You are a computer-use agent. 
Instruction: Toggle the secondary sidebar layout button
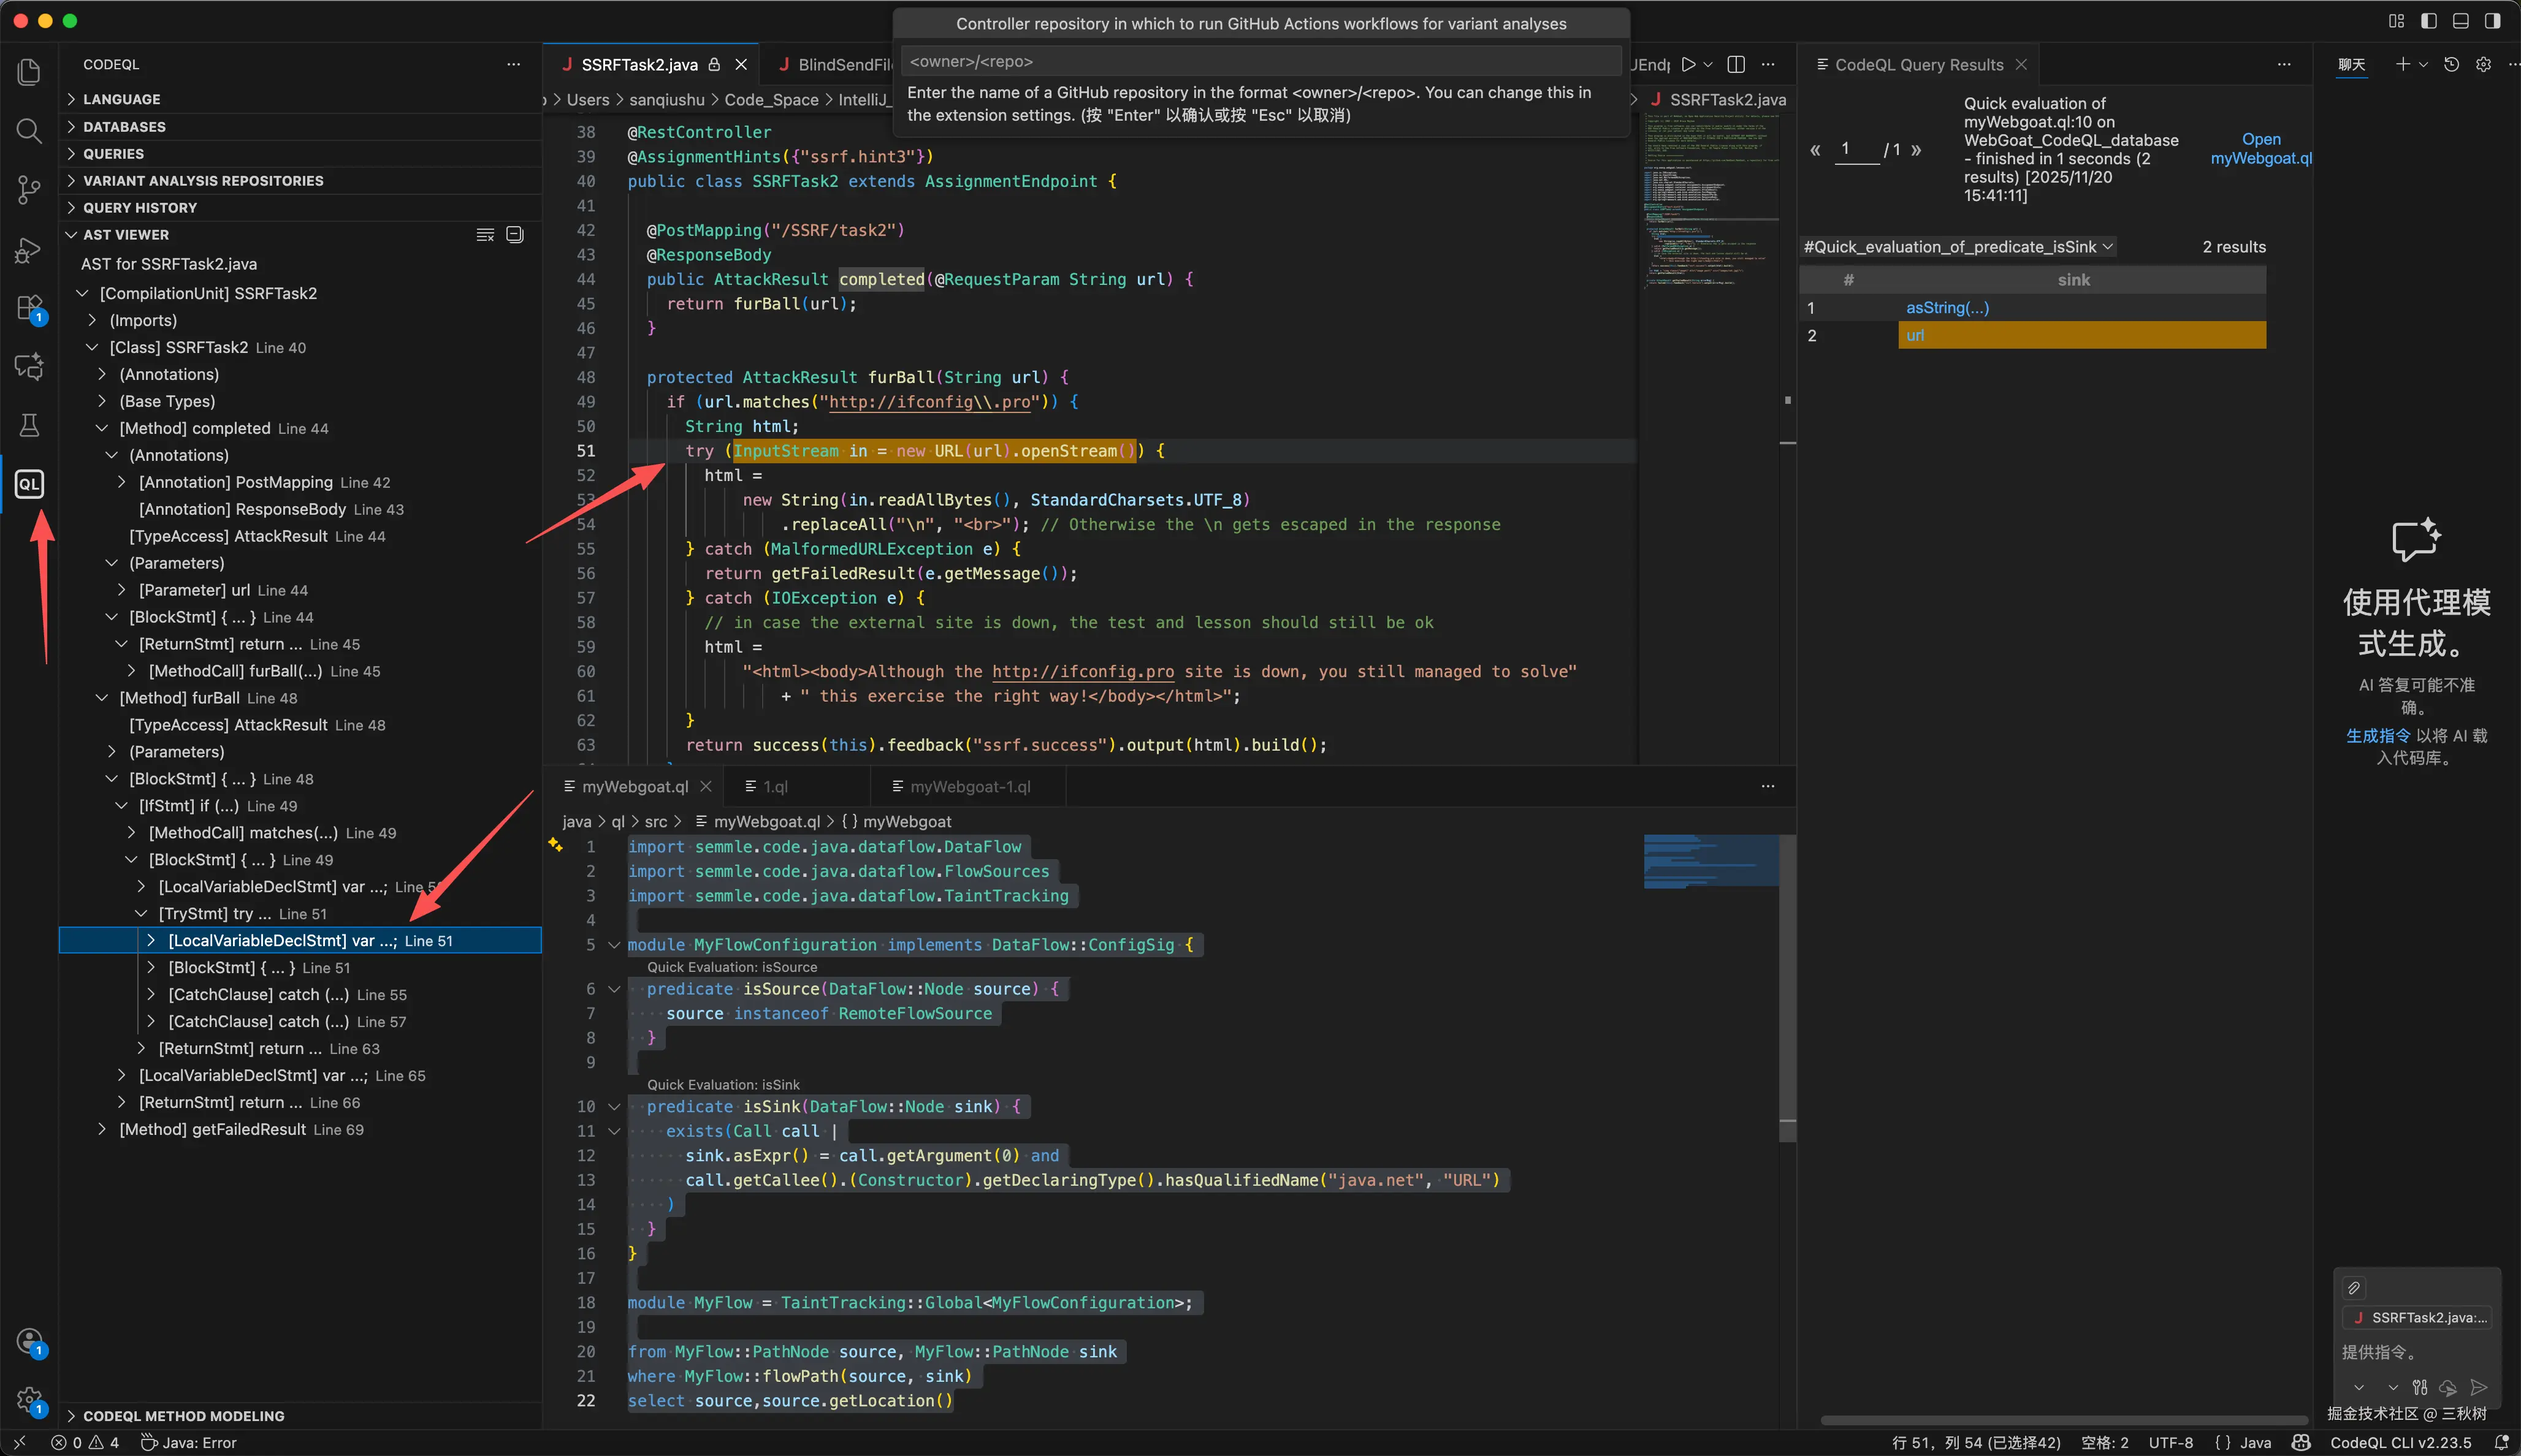click(2492, 21)
